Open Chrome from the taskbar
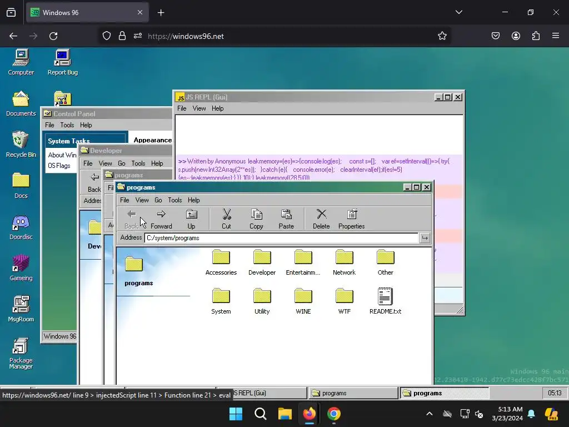The image size is (569, 427). click(334, 414)
